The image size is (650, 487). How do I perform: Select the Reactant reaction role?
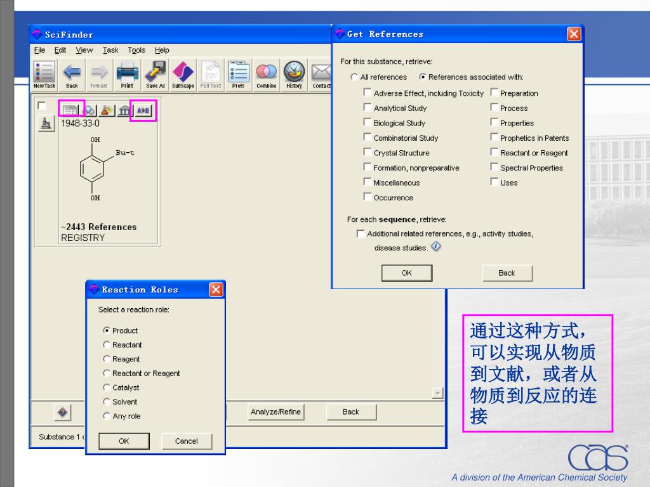(x=107, y=344)
